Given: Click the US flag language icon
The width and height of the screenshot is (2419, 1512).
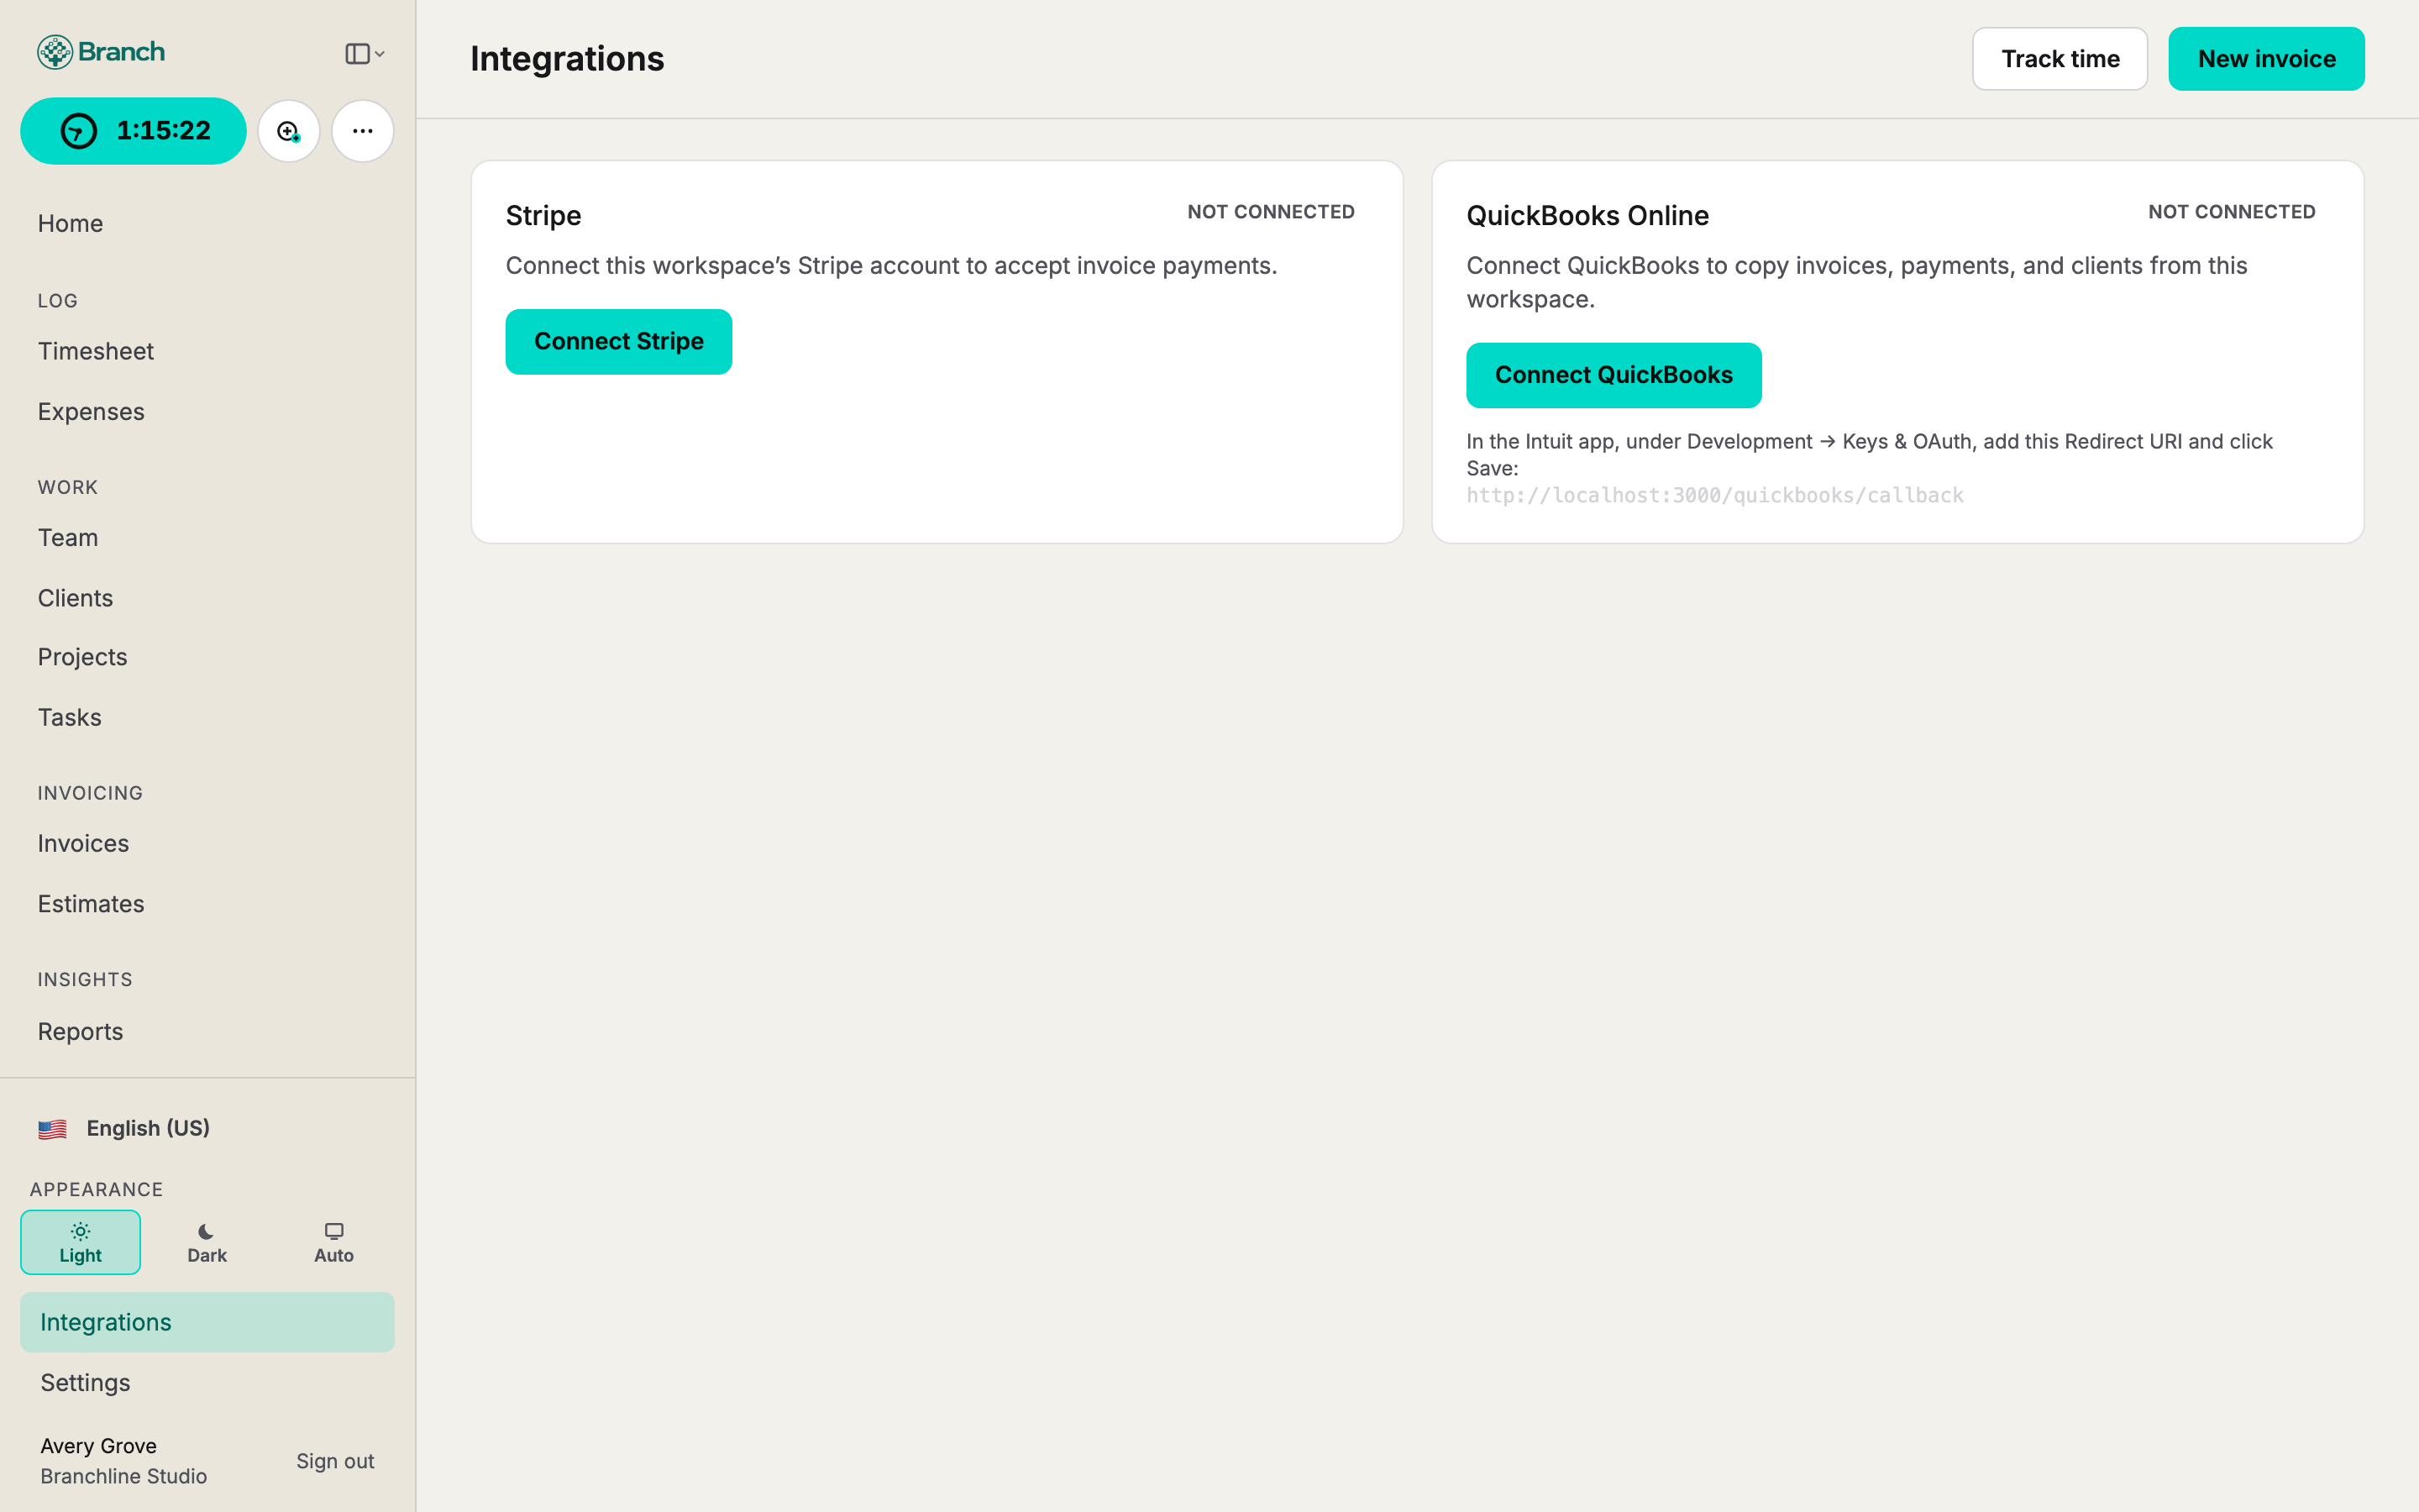Looking at the screenshot, I should click(x=52, y=1129).
